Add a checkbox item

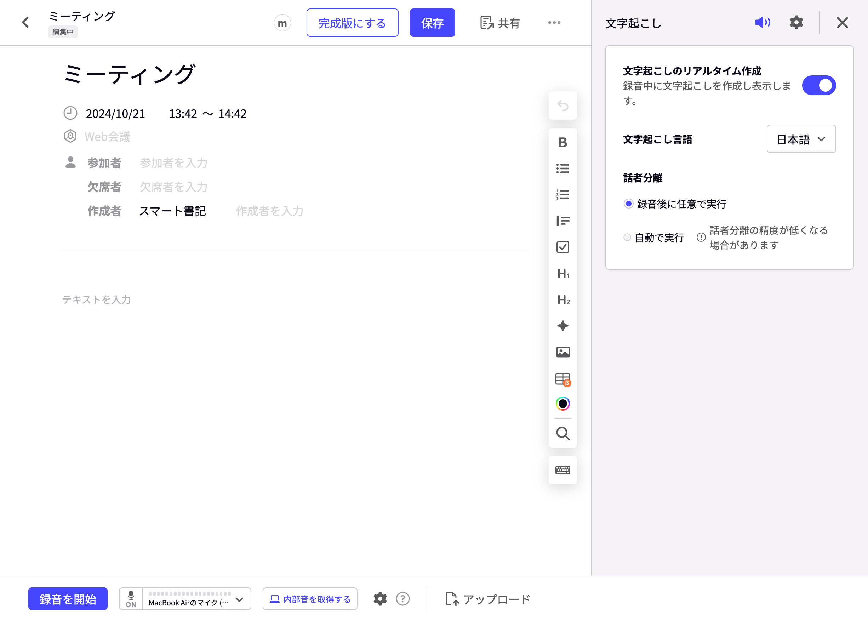[563, 247]
